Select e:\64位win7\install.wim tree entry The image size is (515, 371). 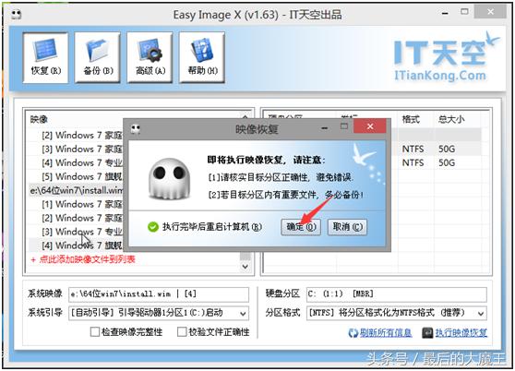coord(77,190)
